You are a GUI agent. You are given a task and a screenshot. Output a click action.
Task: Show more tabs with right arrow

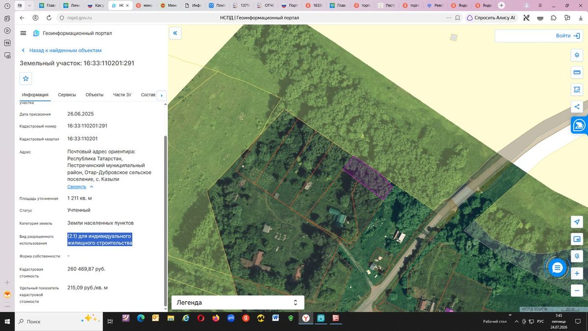click(162, 95)
